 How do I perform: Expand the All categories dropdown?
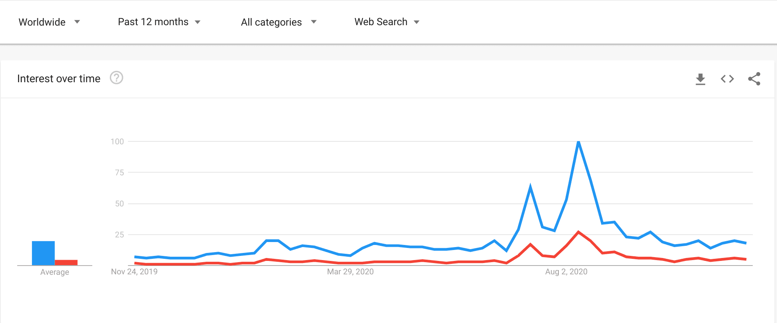pyautogui.click(x=279, y=22)
